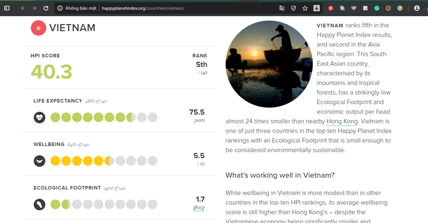Click the address bar URL field

click(x=188, y=8)
